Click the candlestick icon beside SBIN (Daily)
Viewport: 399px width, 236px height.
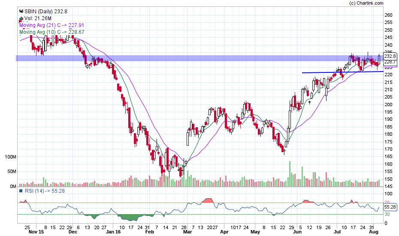(x=21, y=12)
